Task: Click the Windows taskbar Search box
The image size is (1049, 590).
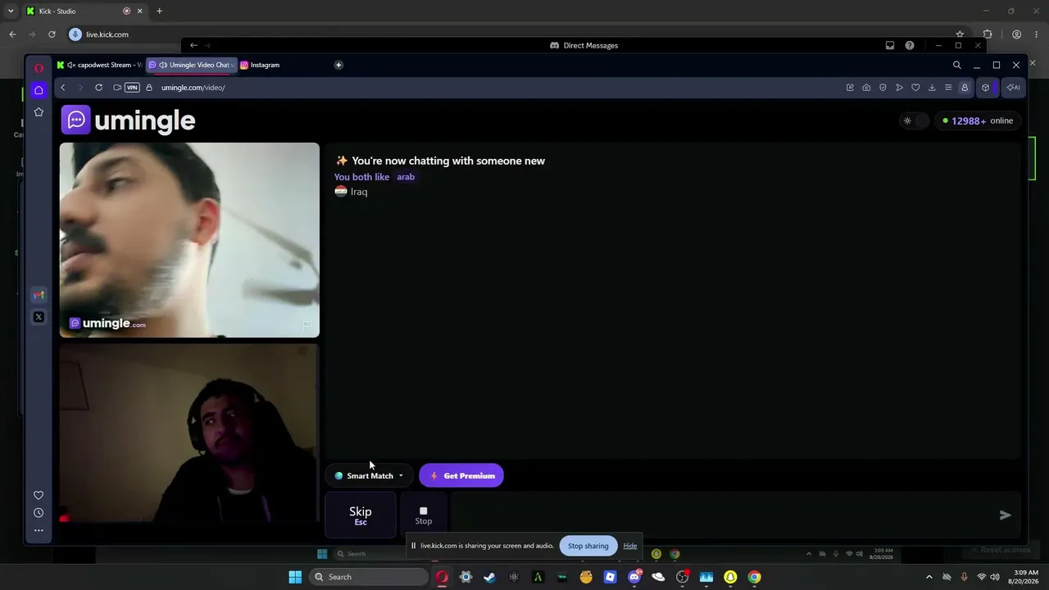Action: tap(369, 577)
